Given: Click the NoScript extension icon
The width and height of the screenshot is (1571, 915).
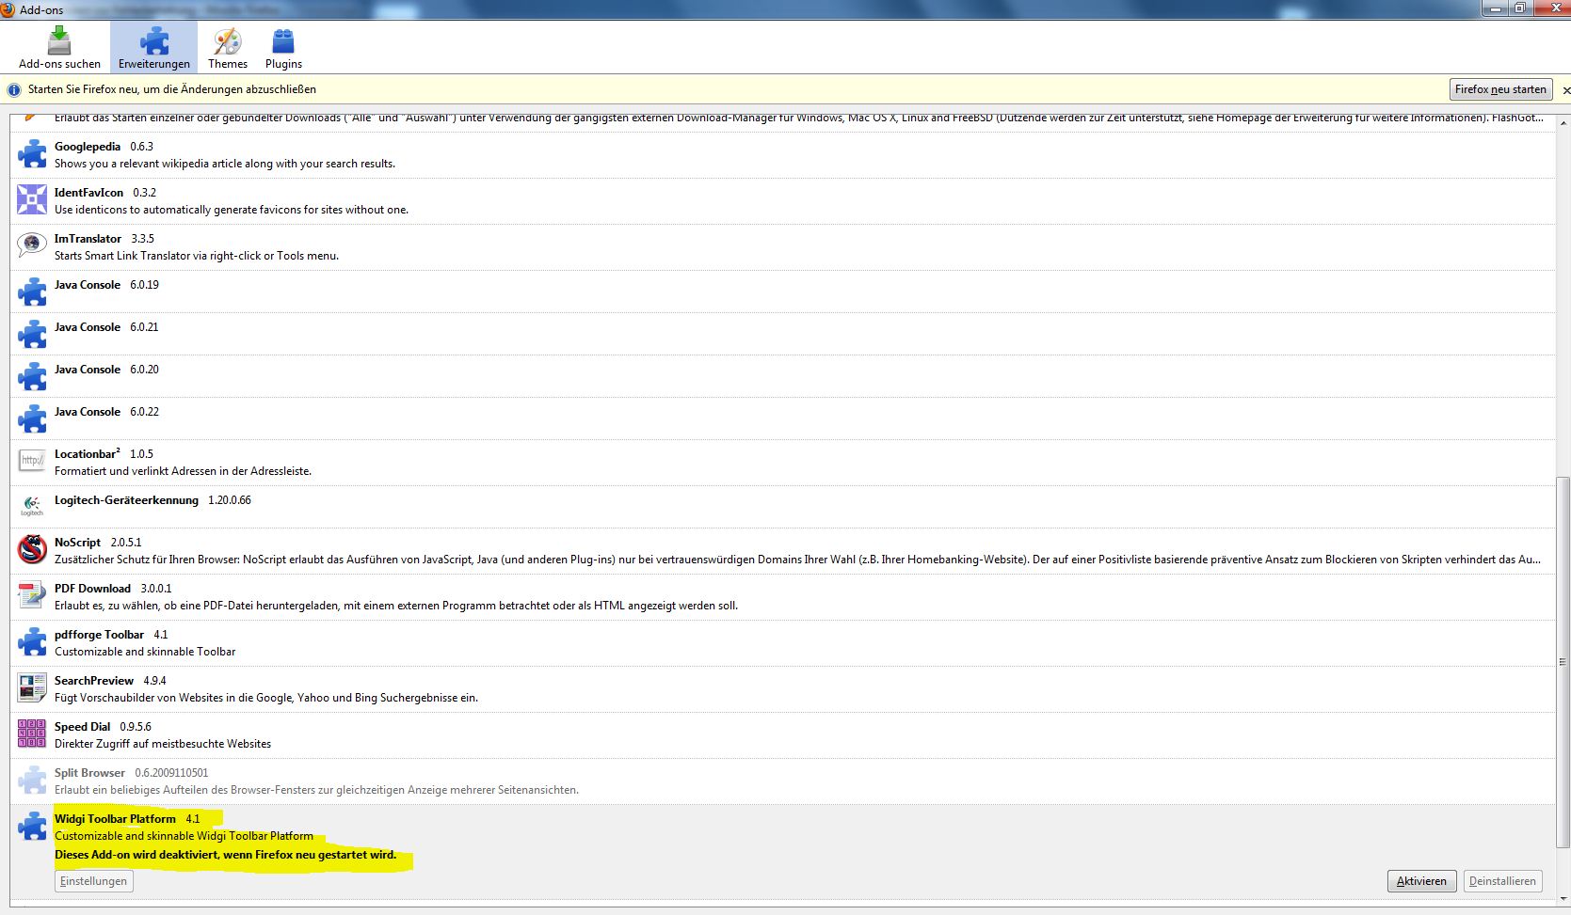Looking at the screenshot, I should click(32, 549).
